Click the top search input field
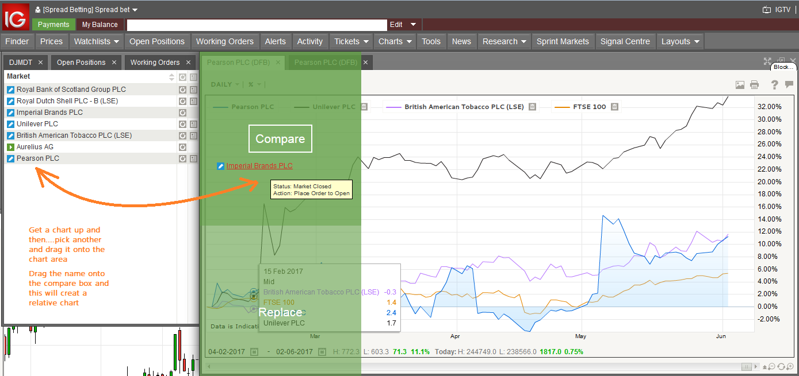This screenshot has width=799, height=376. pyautogui.click(x=257, y=25)
